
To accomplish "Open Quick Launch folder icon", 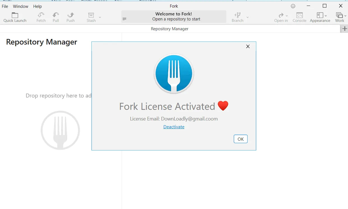I will 15,15.
